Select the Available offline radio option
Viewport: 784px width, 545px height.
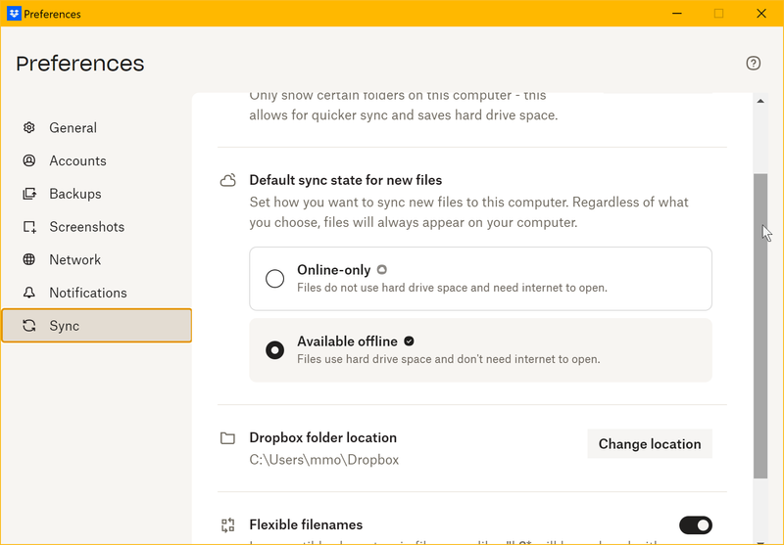click(x=275, y=349)
